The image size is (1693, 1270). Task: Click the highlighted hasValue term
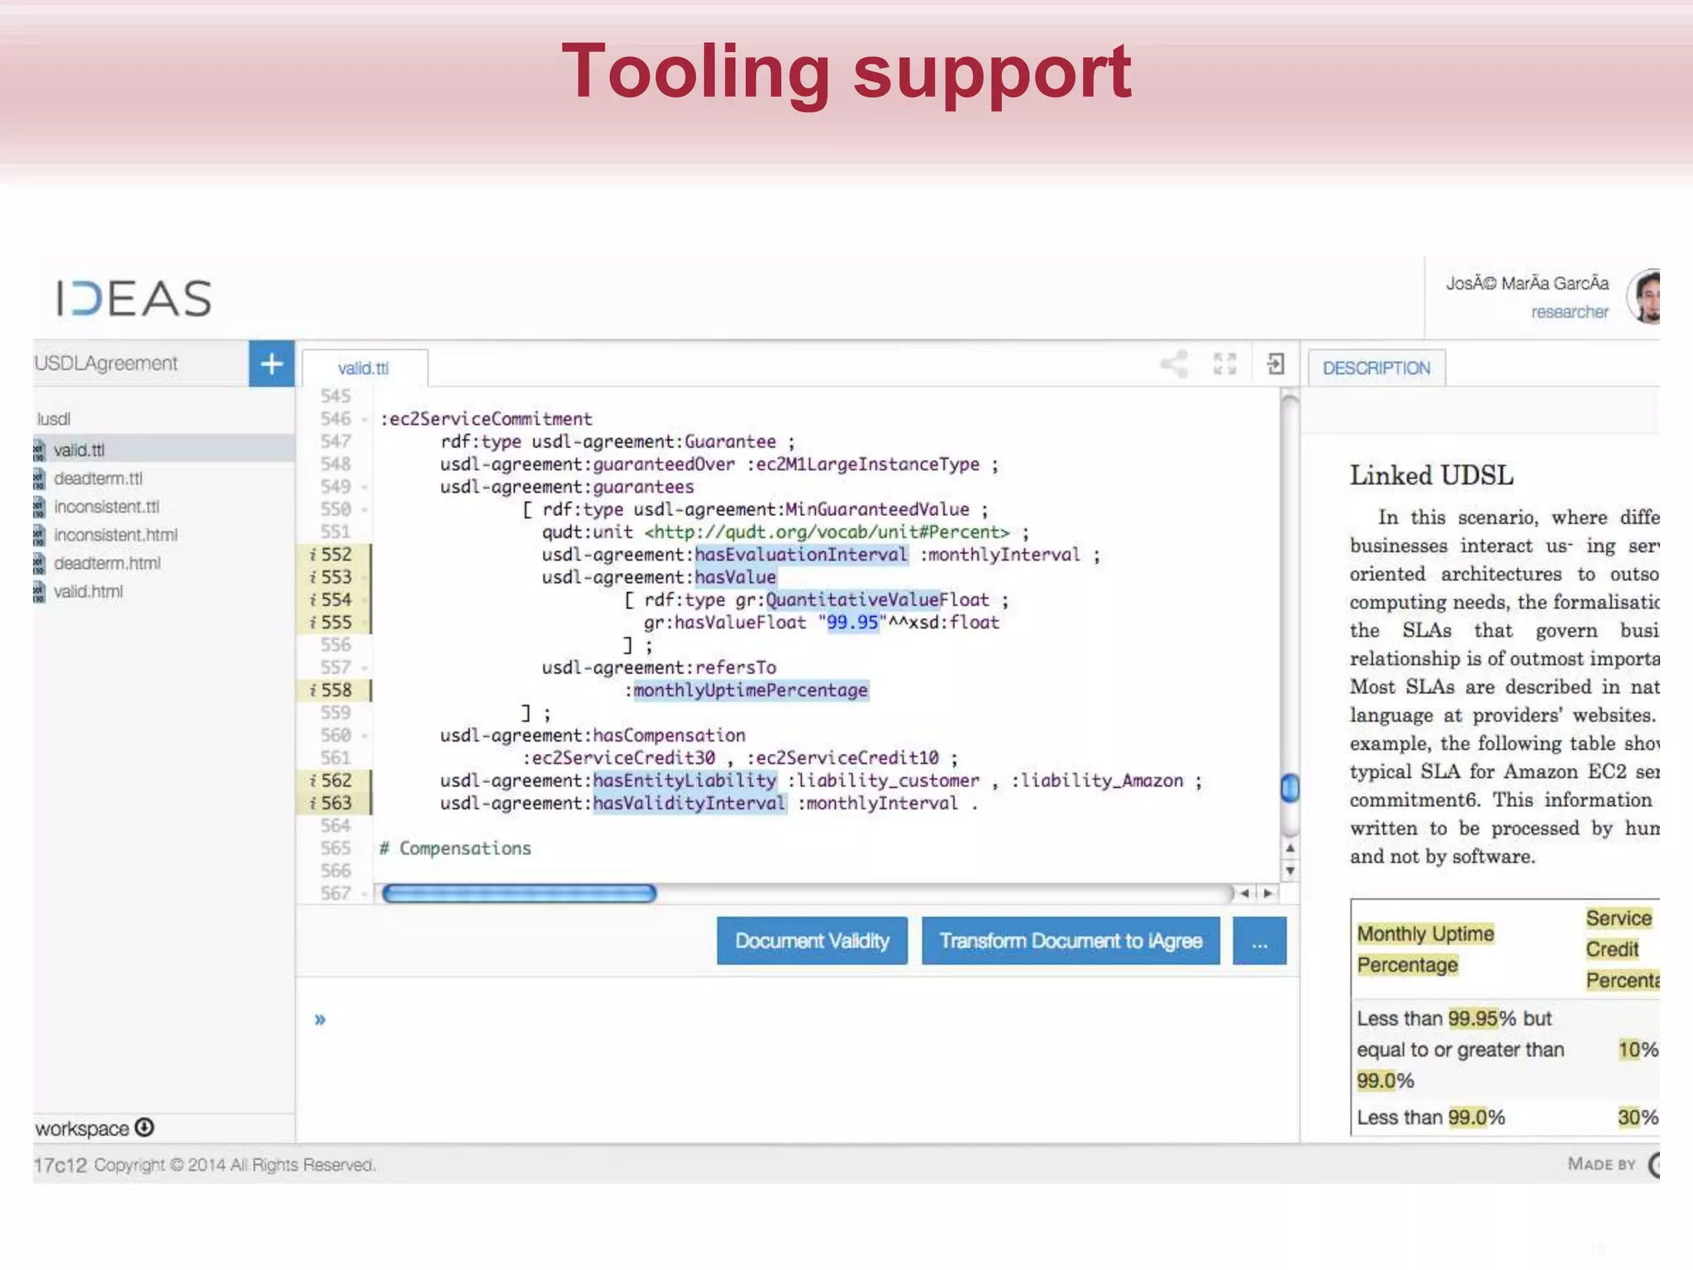(x=735, y=576)
